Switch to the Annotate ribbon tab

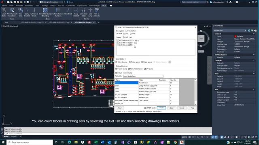click(19, 6)
